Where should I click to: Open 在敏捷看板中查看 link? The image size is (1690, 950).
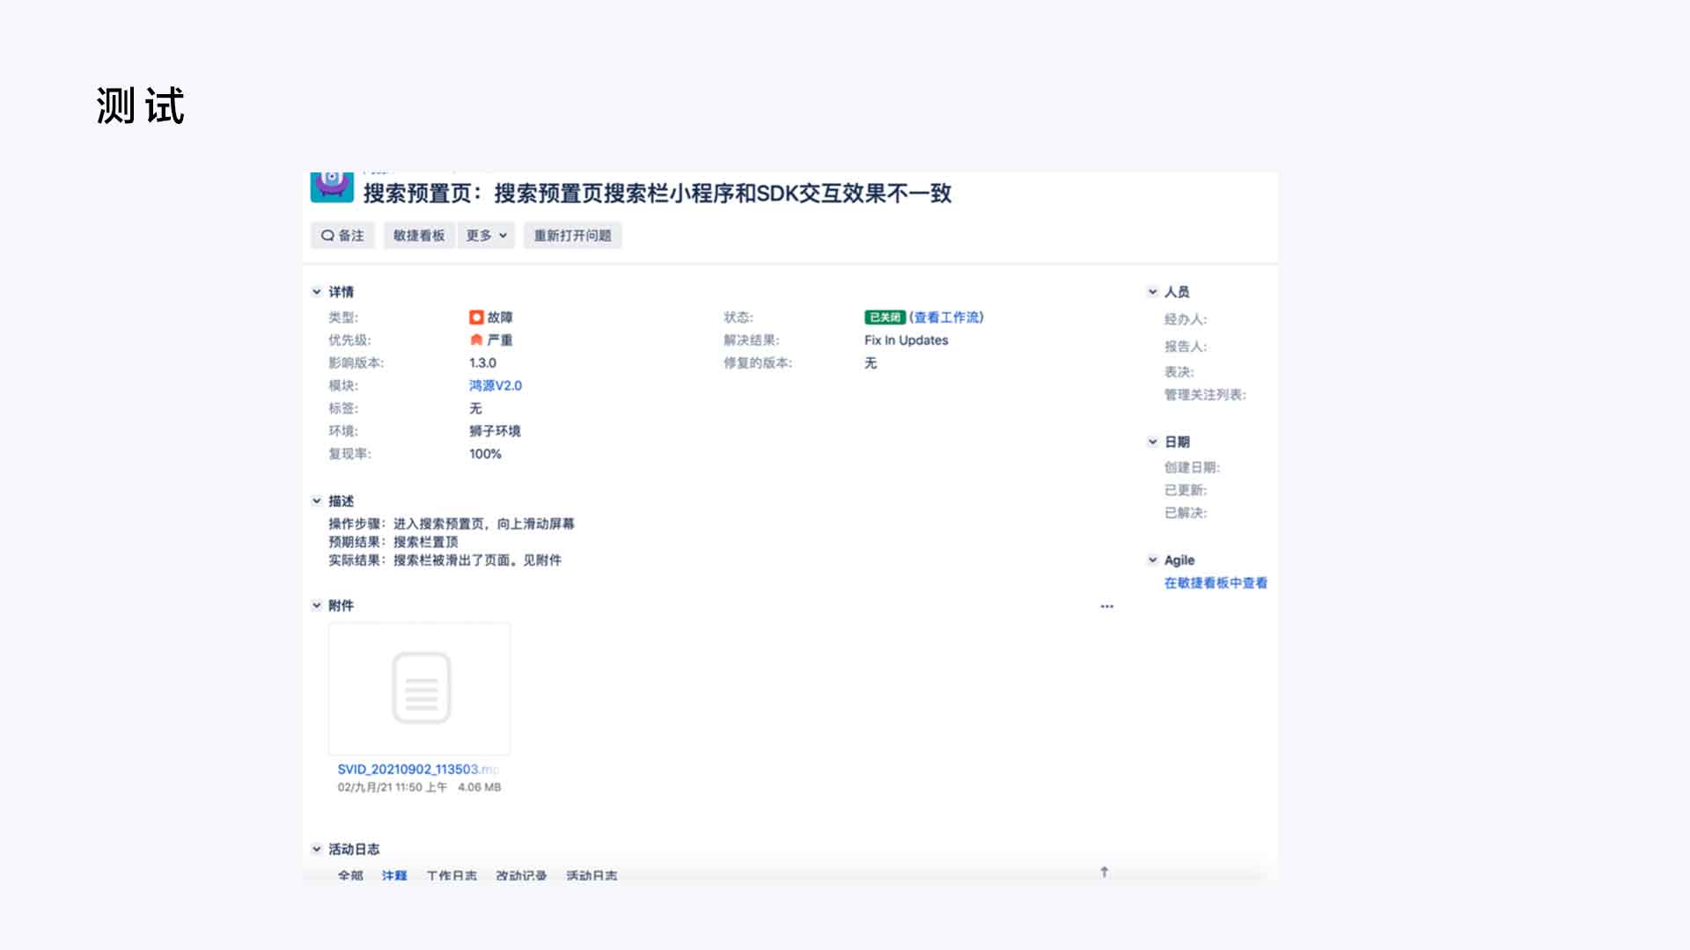1216,583
